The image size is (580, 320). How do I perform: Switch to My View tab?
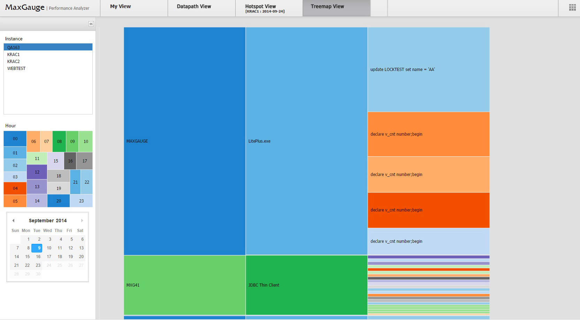pyautogui.click(x=134, y=8)
